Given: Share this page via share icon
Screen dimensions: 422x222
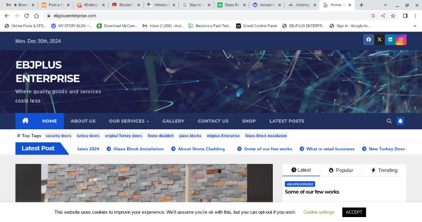Looking at the screenshot, I should point(383,16).
